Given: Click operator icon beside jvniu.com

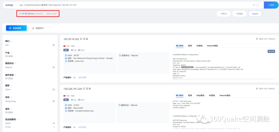Looking at the screenshot, I should 66,61.
